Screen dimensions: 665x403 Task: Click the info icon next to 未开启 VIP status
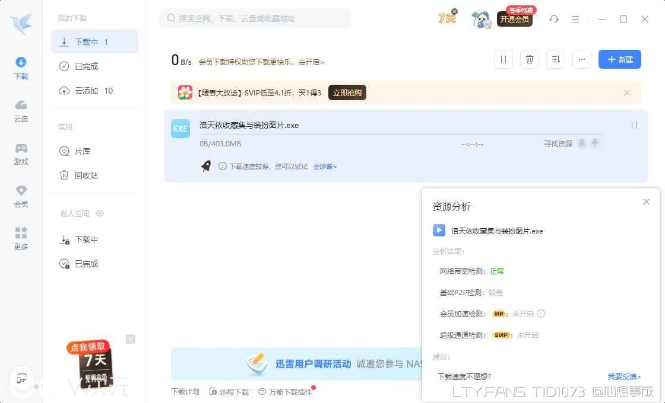(x=541, y=314)
